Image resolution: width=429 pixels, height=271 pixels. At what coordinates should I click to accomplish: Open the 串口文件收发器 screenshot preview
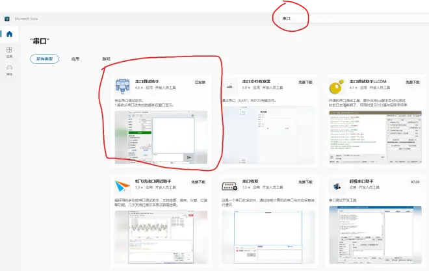[x=268, y=135]
